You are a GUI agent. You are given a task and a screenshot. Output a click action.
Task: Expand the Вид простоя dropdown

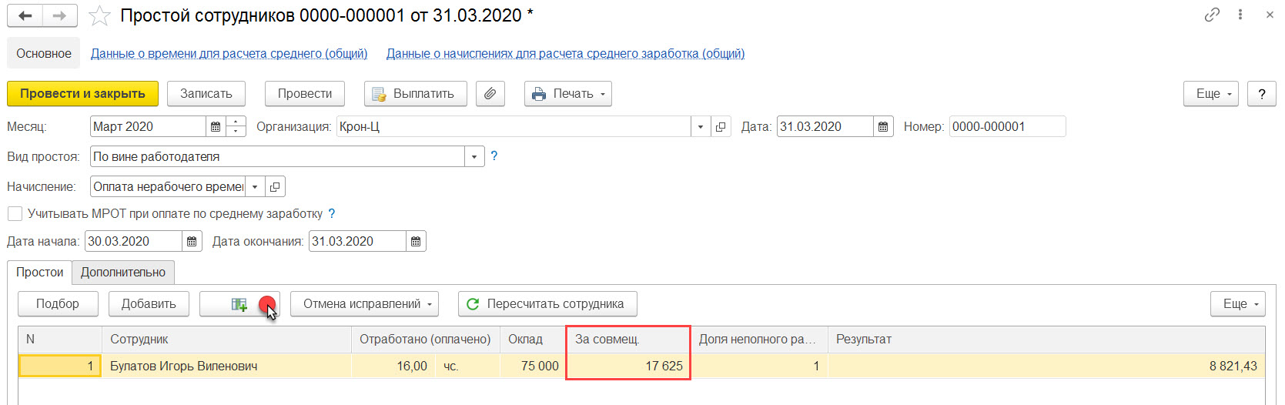pyautogui.click(x=474, y=157)
